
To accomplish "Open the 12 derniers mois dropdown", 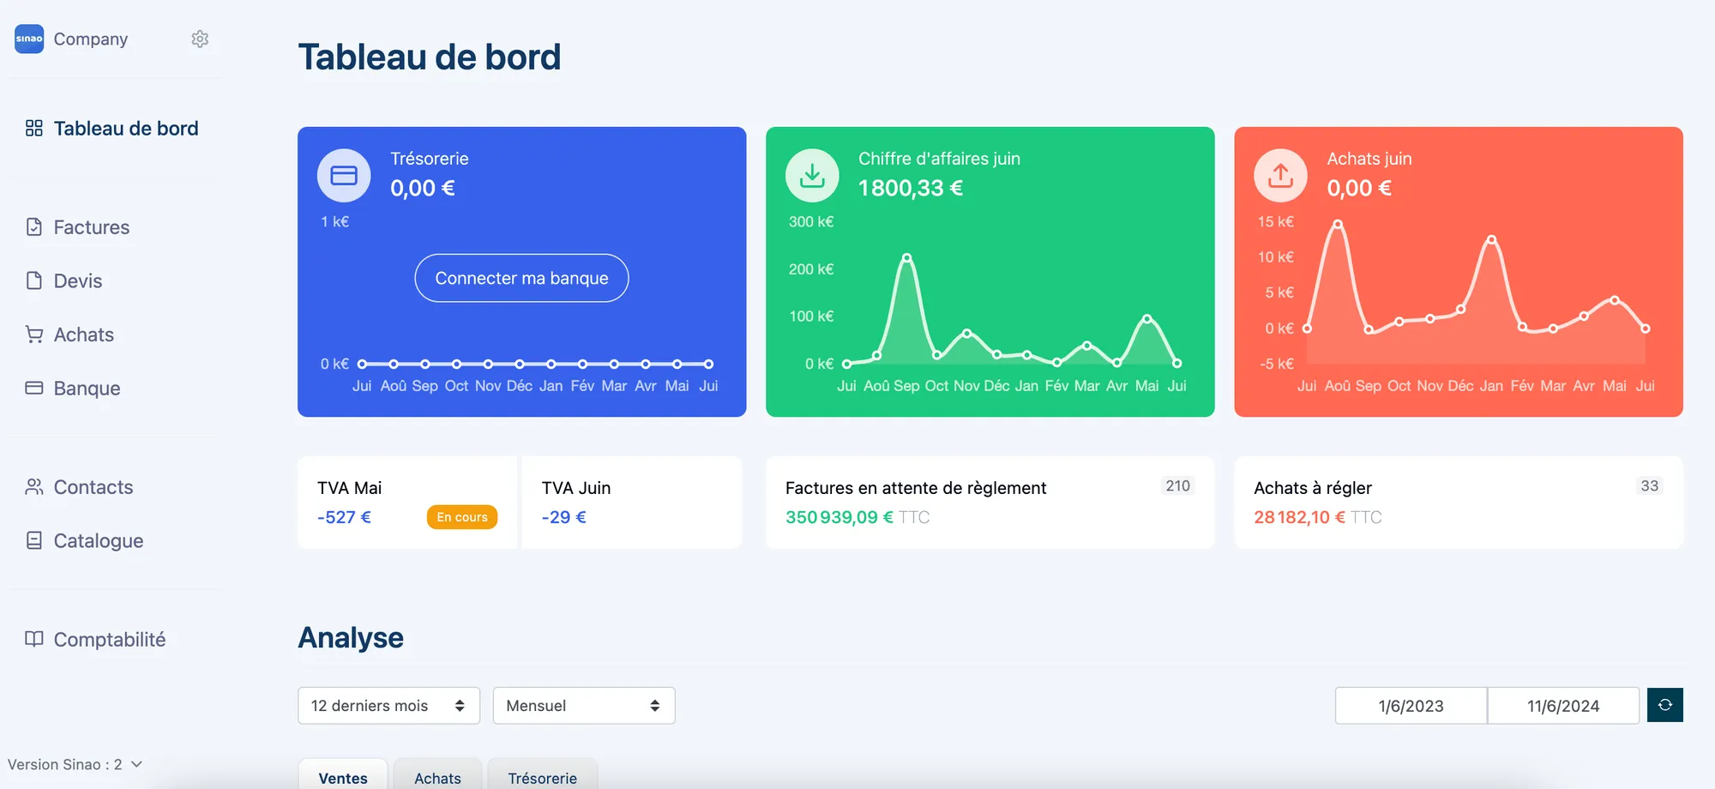I will [388, 706].
